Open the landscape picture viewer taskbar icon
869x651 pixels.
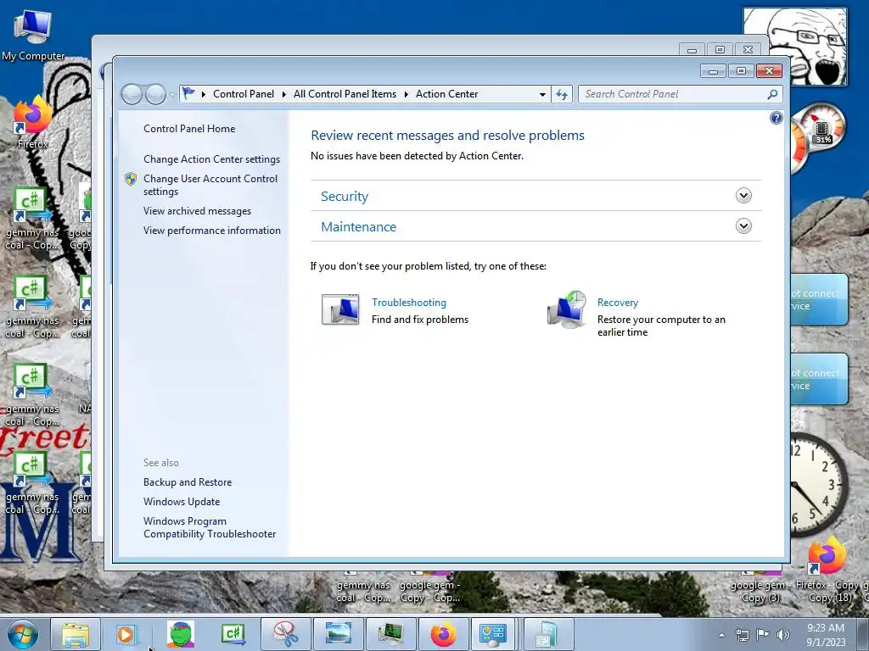click(x=338, y=634)
